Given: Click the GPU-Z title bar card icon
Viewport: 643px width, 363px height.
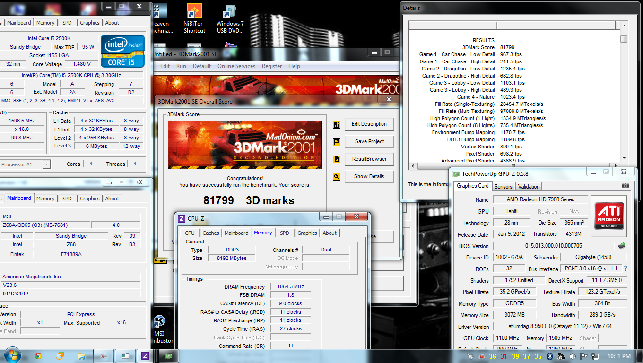Looking at the screenshot, I should (456, 174).
